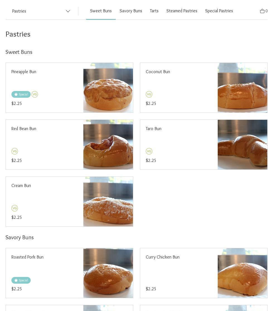Click the Coconut Bun photo
This screenshot has width=269, height=311.
tap(242, 88)
